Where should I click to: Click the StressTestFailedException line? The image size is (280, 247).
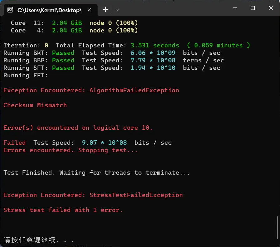[93, 195]
